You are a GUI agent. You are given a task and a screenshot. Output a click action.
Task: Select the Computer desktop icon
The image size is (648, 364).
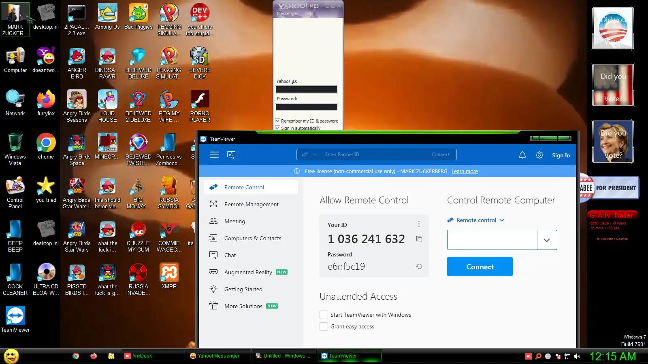pos(15,60)
